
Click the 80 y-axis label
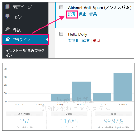point(5,69)
